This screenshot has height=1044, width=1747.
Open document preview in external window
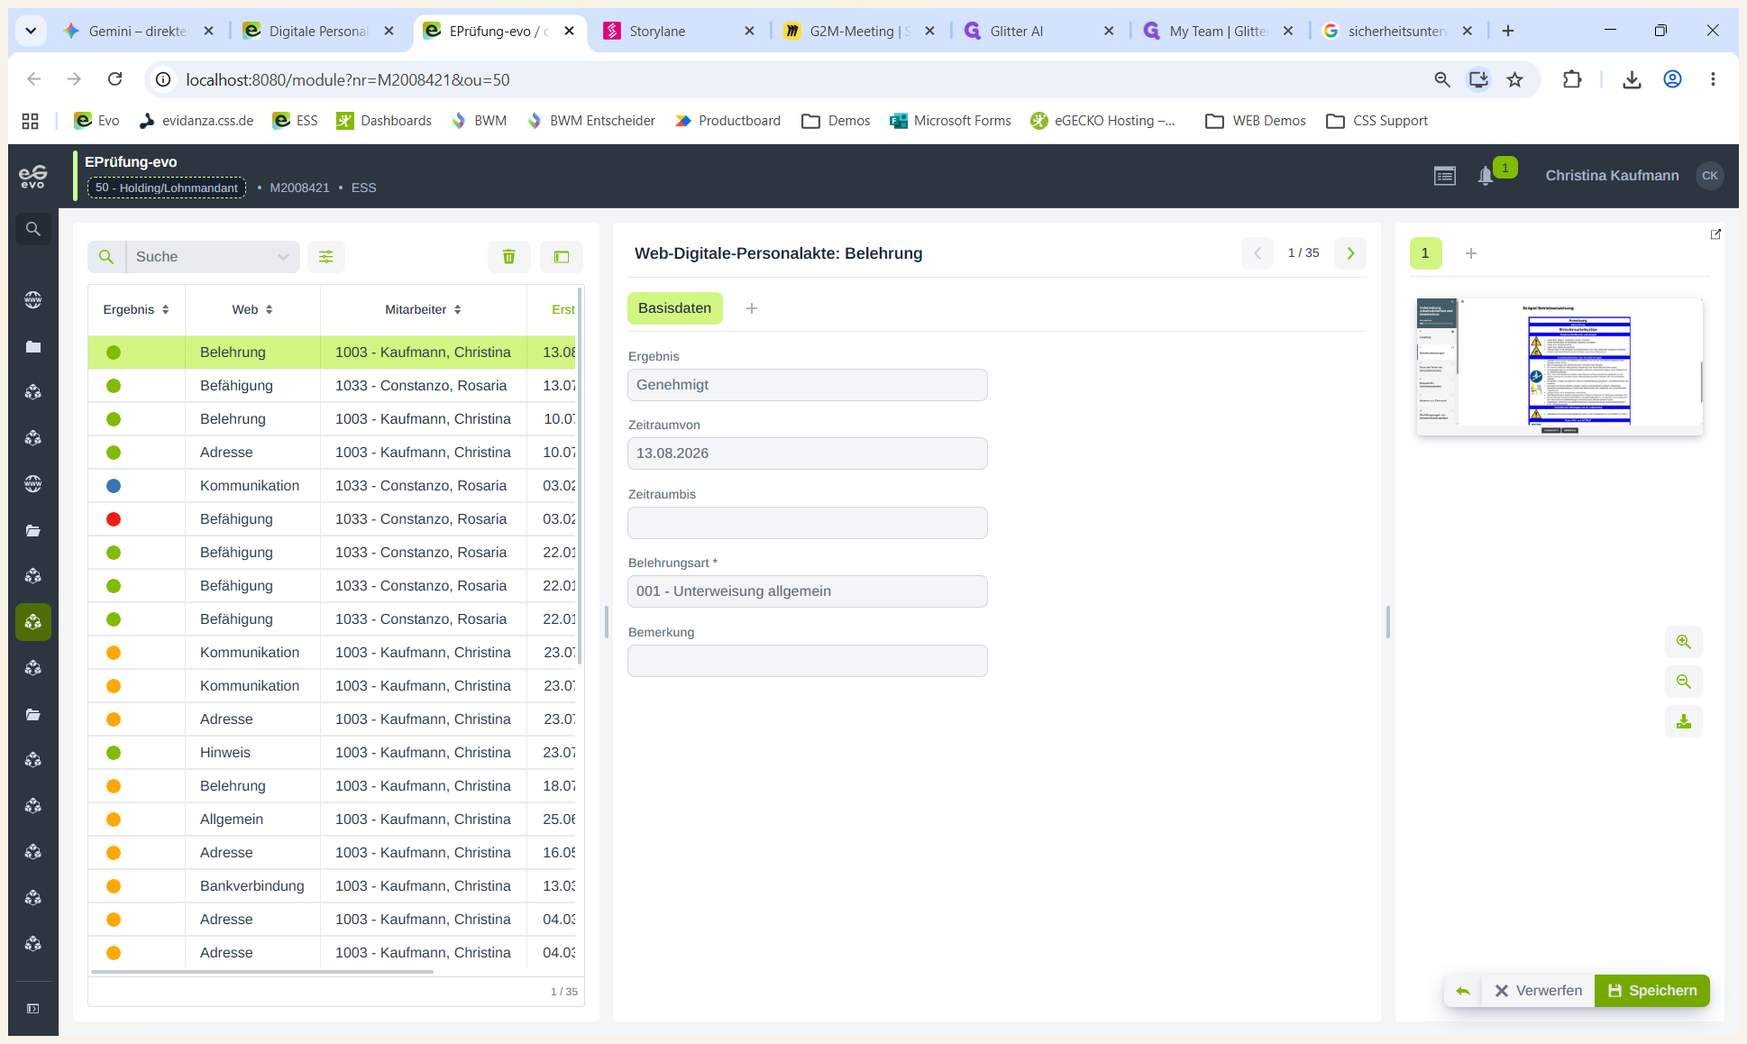[1715, 234]
